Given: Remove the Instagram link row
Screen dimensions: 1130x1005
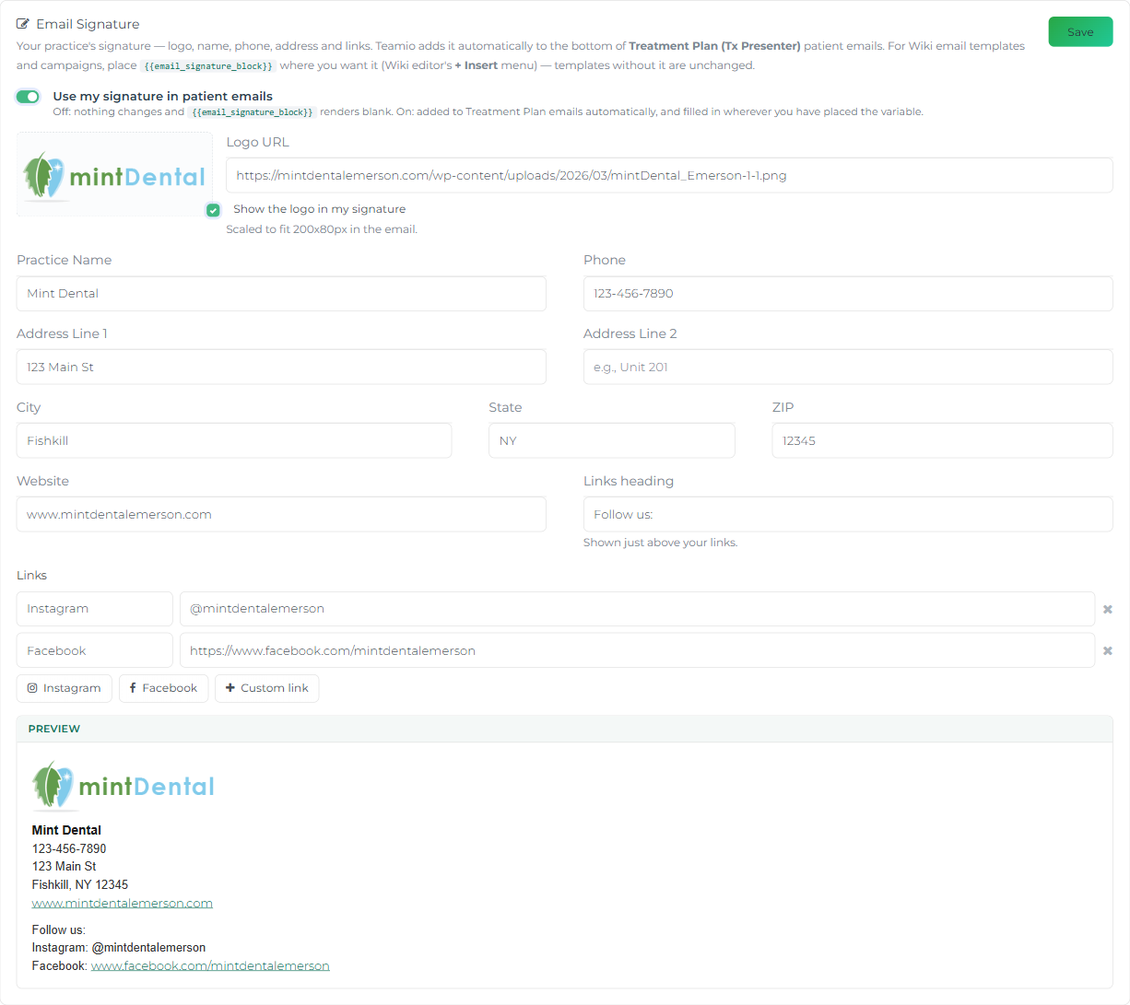Looking at the screenshot, I should [x=1108, y=609].
